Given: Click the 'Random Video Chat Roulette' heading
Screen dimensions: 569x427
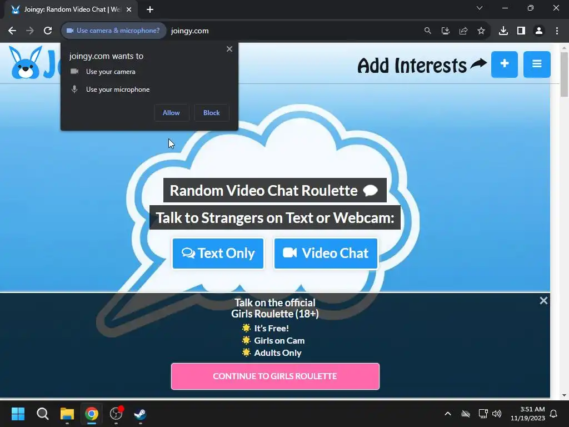Looking at the screenshot, I should (x=274, y=190).
